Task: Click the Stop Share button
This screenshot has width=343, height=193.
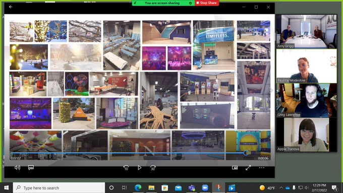Action: tap(206, 3)
